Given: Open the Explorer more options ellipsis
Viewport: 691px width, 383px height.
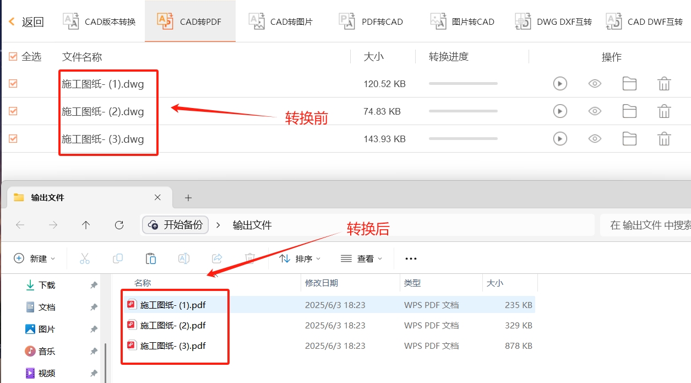Looking at the screenshot, I should click(x=411, y=258).
